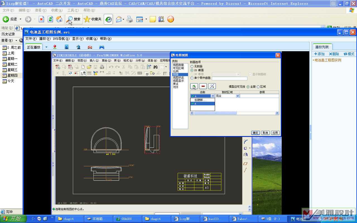Open dropdown arrow next to 正在播放 tab
This screenshot has width=357, height=223.
point(47,47)
